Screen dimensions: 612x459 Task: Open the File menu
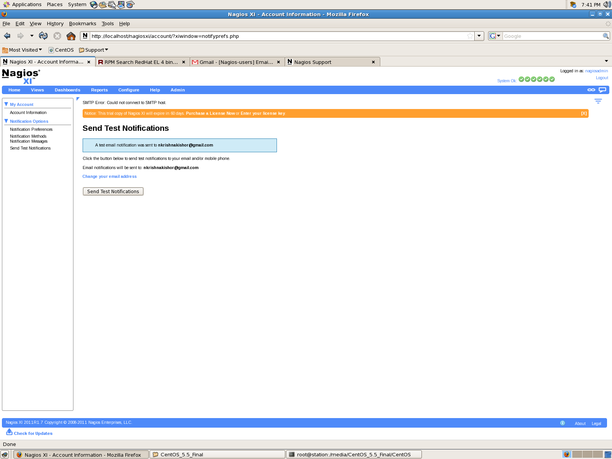7,24
